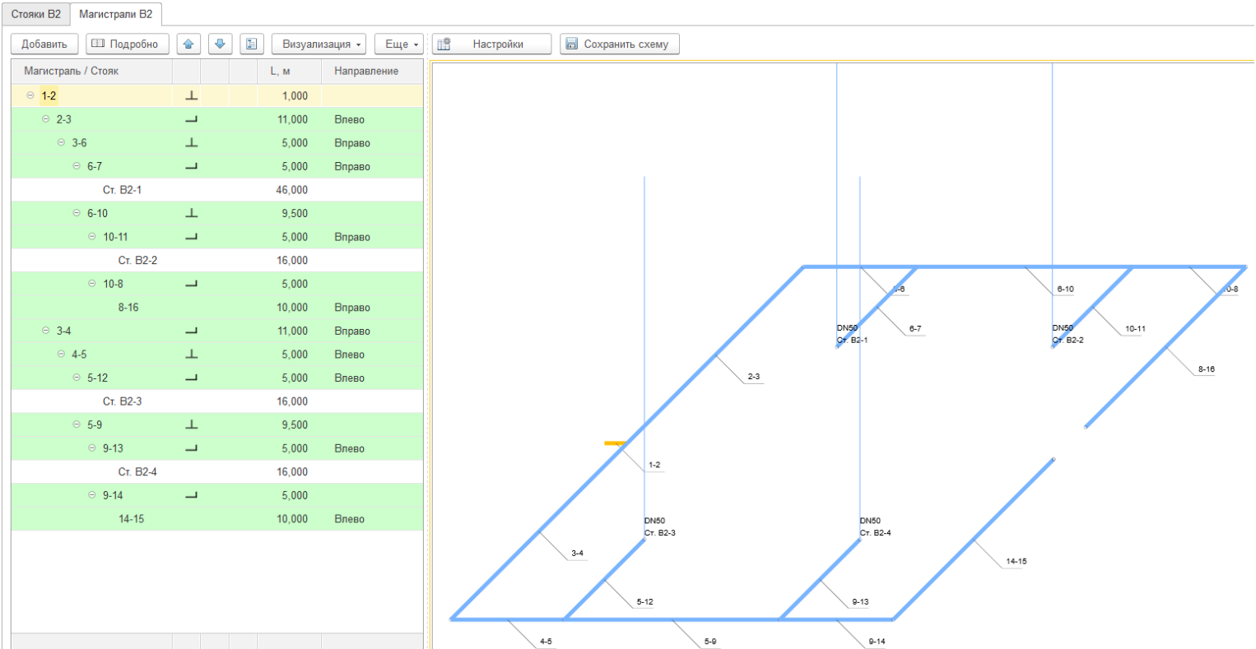
Task: Click the Подробно details icon button
Action: [x=128, y=44]
